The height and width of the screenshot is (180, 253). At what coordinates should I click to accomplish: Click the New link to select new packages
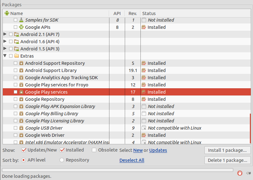click(x=138, y=150)
